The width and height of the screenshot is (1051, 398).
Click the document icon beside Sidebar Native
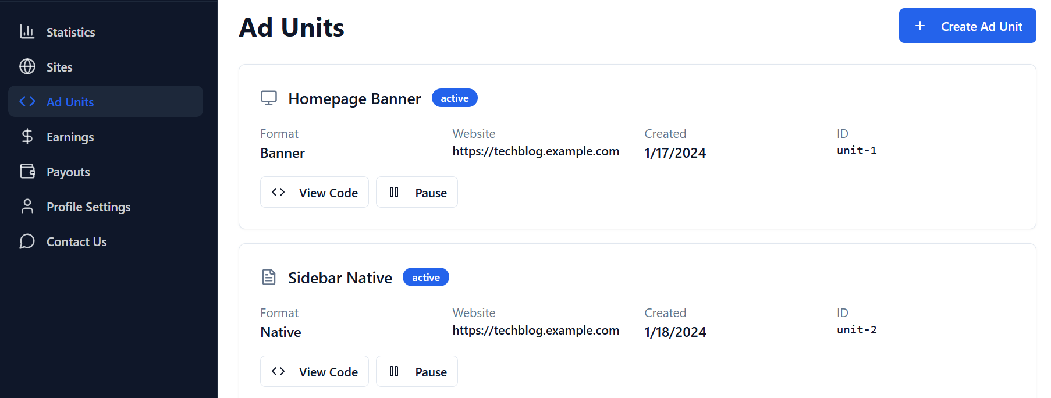point(269,277)
